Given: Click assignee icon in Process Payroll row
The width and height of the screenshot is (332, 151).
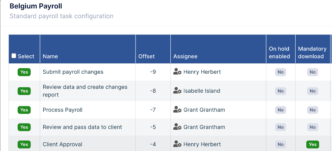Looking at the screenshot, I should (177, 110).
